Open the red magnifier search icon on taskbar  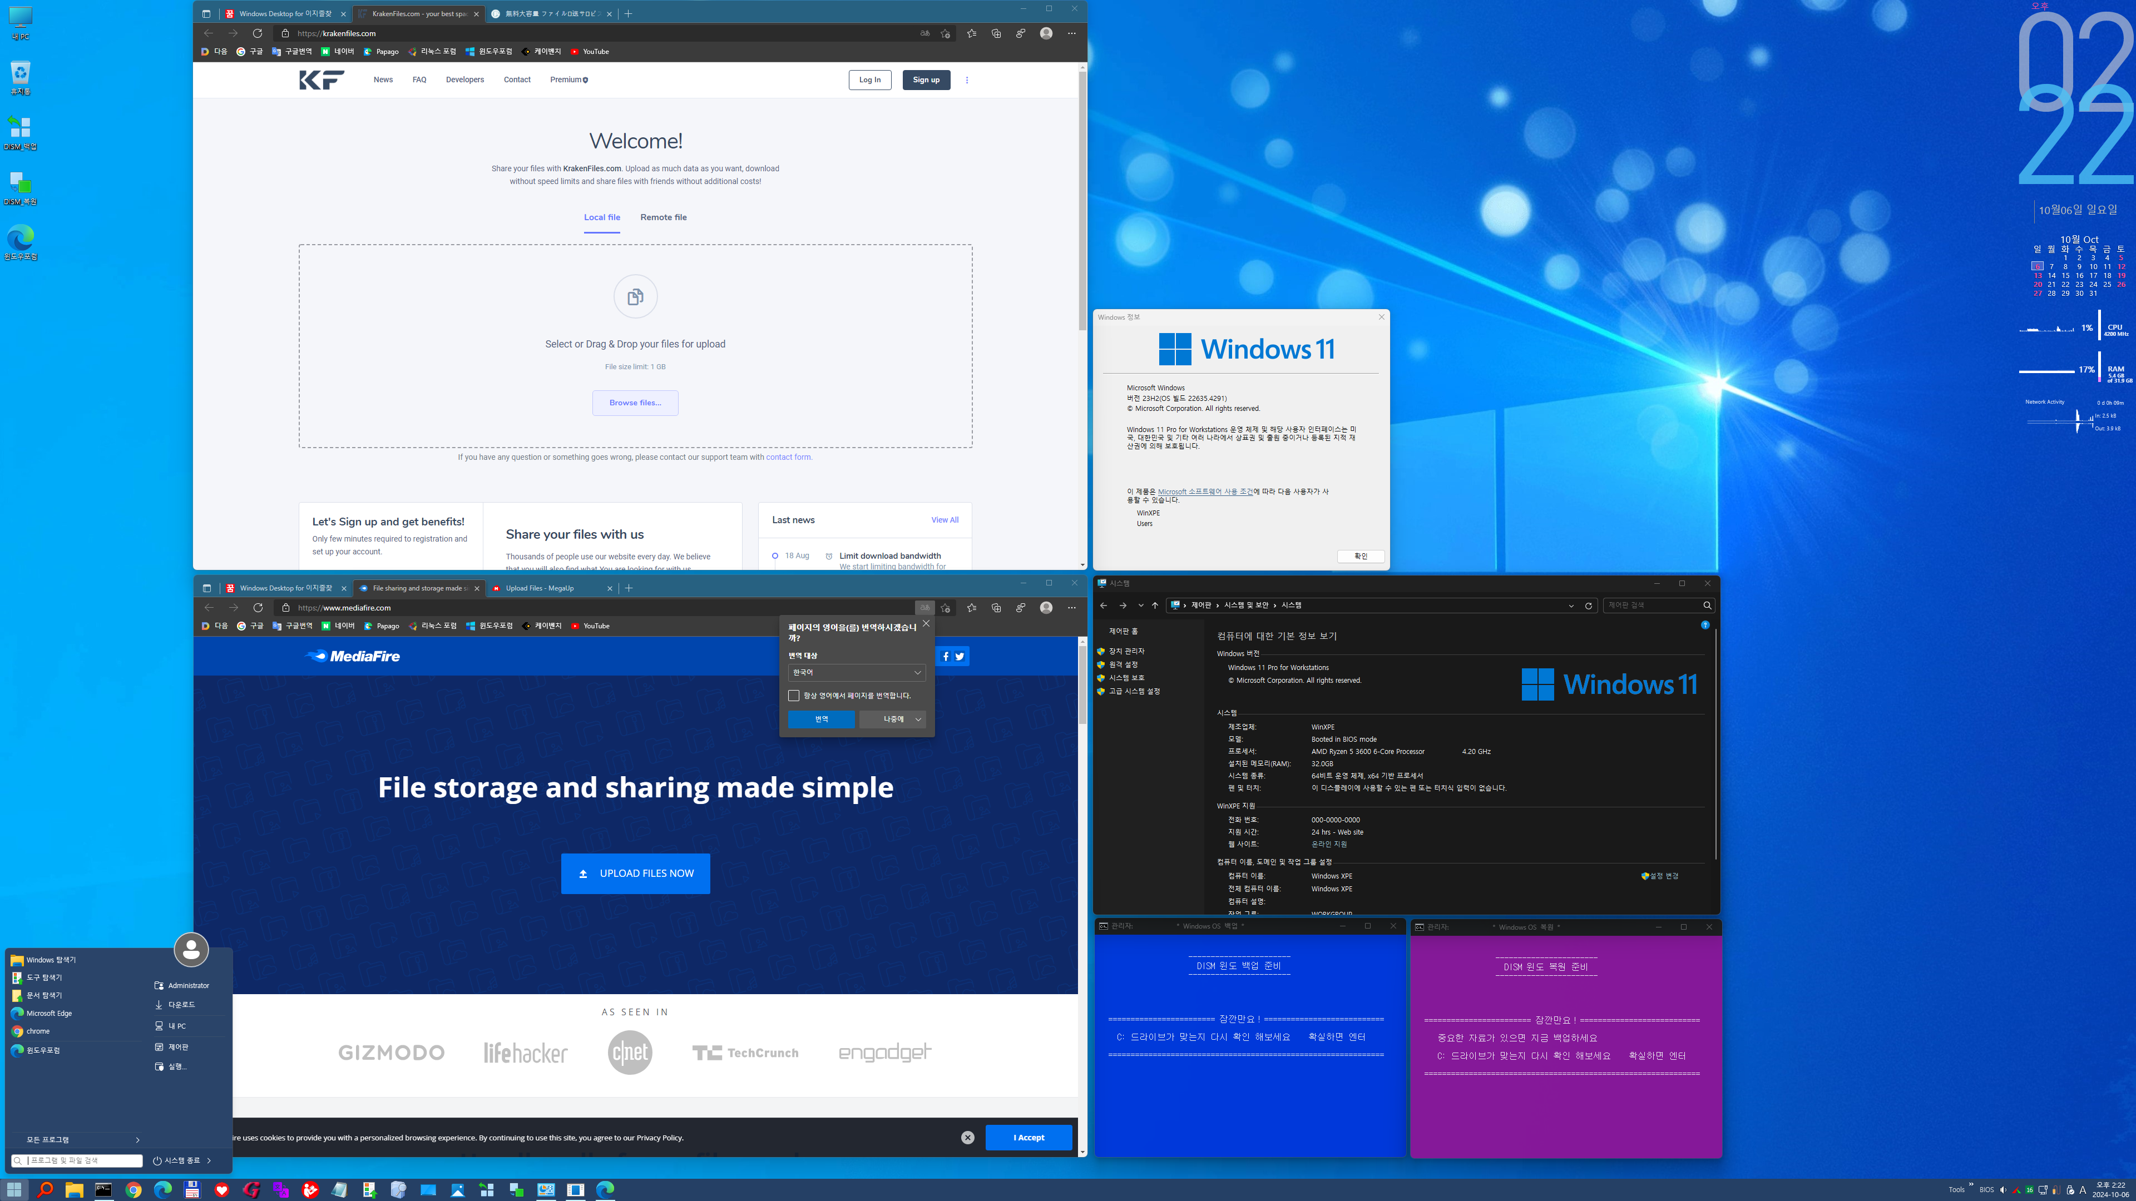44,1189
